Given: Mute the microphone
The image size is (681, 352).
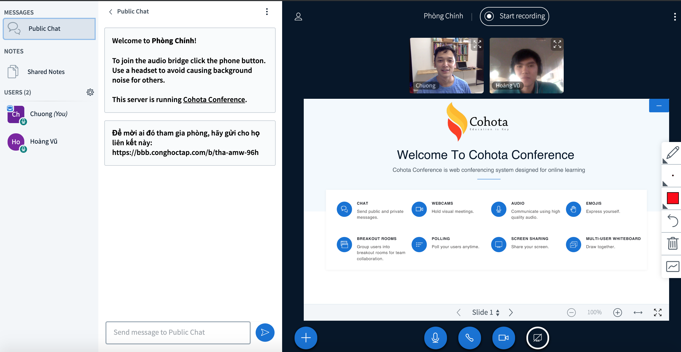Looking at the screenshot, I should tap(435, 338).
